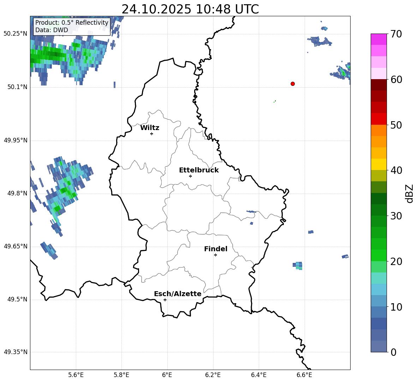418x382 pixels.
Task: Click the Esch/Alzette city label
Action: [178, 294]
